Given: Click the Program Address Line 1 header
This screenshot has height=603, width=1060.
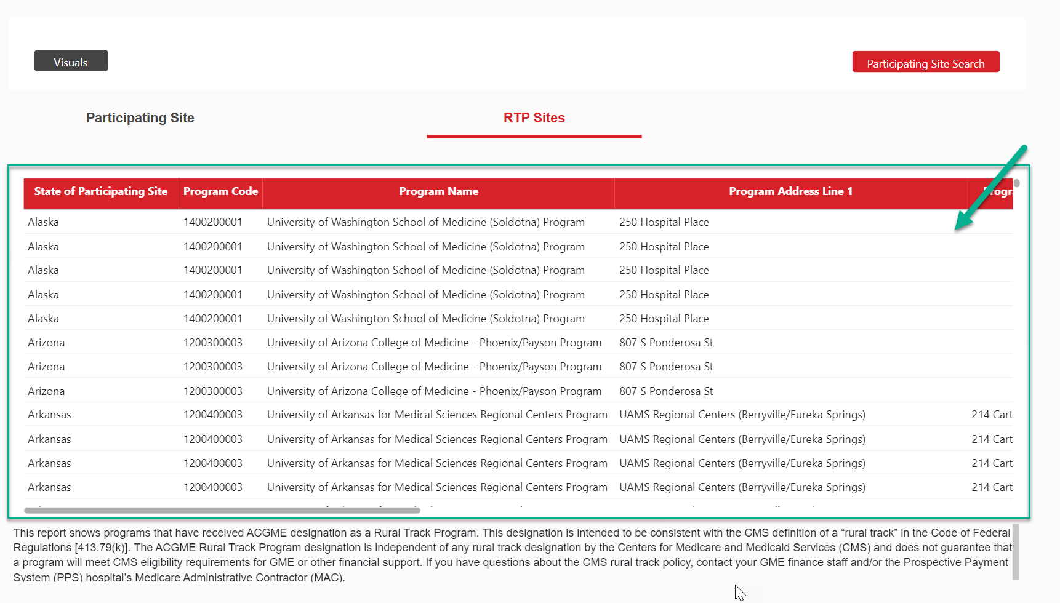Looking at the screenshot, I should [x=790, y=191].
